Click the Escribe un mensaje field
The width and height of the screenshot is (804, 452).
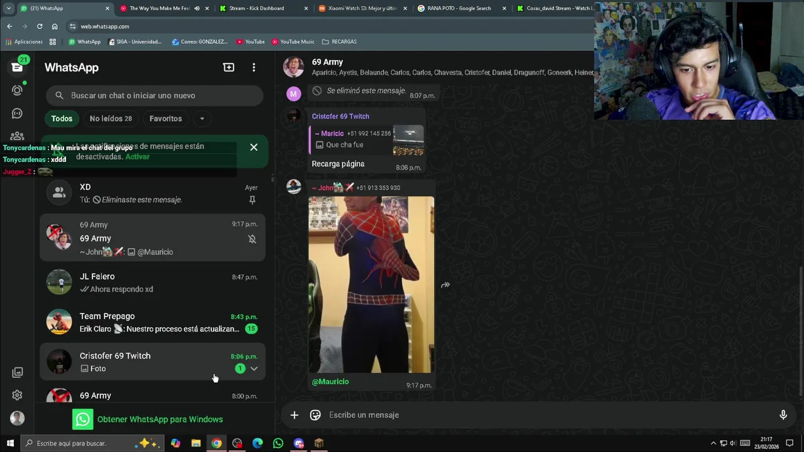tap(550, 415)
